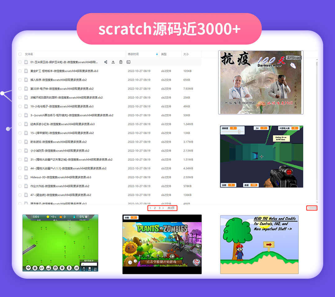335x297 pixels.
Task: Open the green field strategy game thumbnail
Action: [x=60, y=243]
